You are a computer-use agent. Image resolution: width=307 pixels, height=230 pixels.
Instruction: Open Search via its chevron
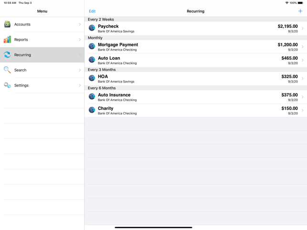80,70
